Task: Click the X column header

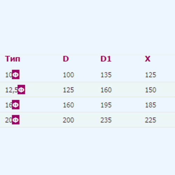Action: 148,59
